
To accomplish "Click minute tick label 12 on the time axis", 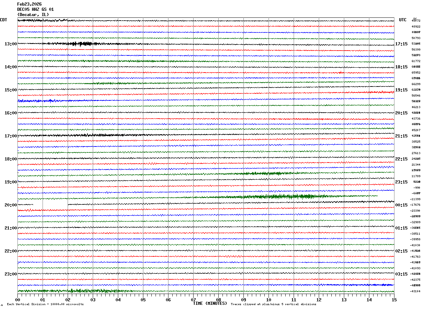I will click(x=319, y=300).
